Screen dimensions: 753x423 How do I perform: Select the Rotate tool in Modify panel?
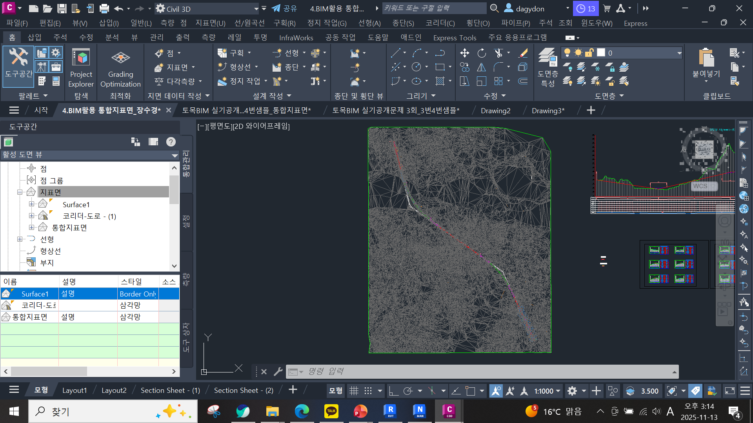(482, 53)
